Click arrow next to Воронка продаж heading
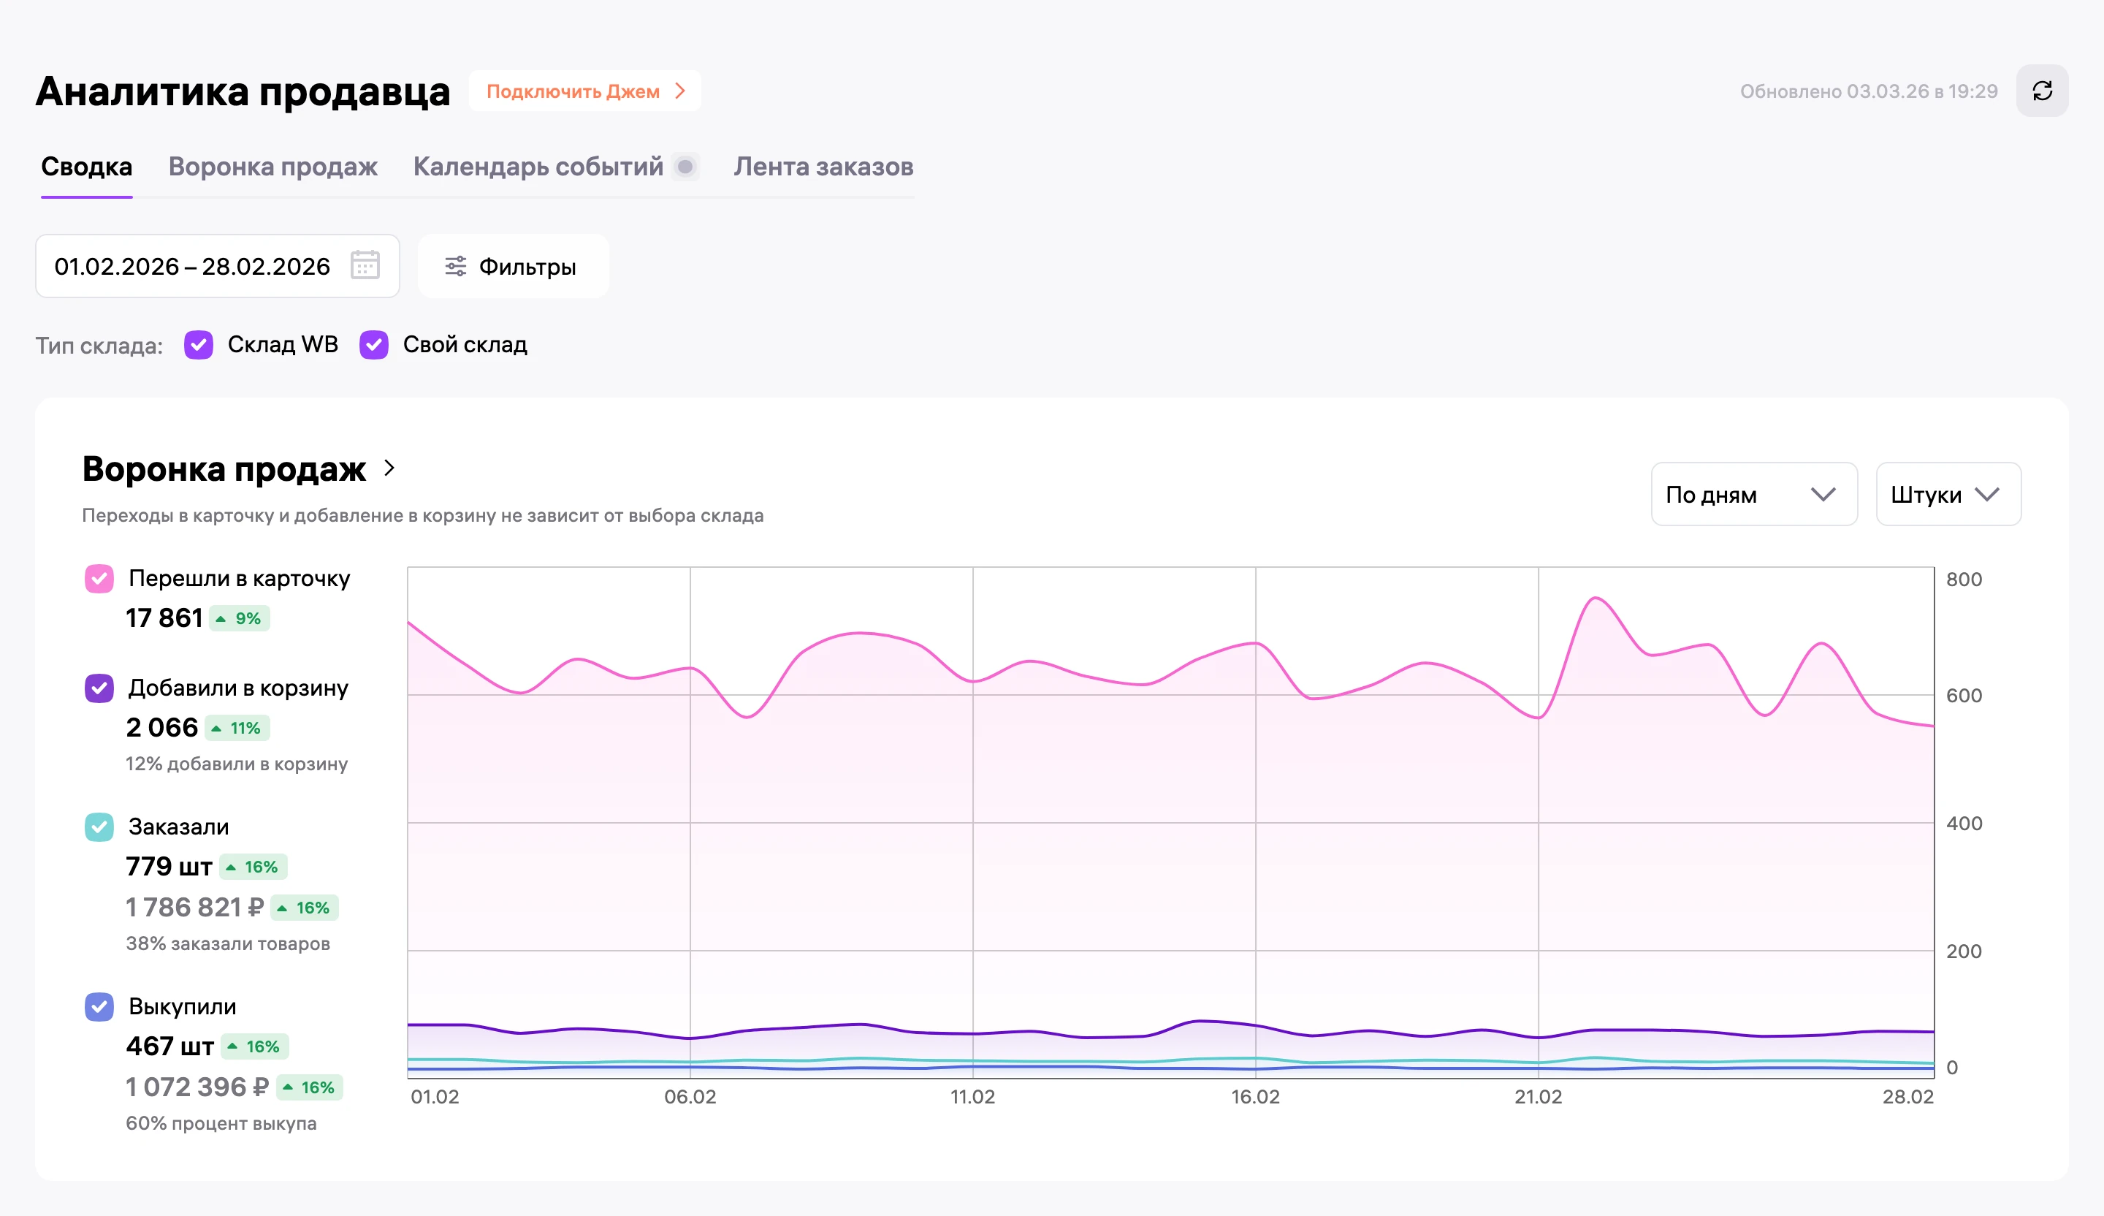This screenshot has width=2104, height=1216. click(389, 468)
